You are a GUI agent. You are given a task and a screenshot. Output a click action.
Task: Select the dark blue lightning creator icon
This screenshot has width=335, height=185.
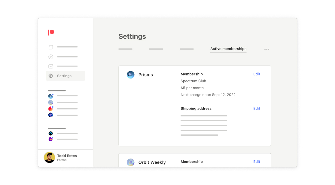pos(50,115)
